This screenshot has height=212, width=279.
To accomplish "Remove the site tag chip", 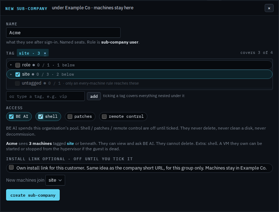I will pos(45,53).
